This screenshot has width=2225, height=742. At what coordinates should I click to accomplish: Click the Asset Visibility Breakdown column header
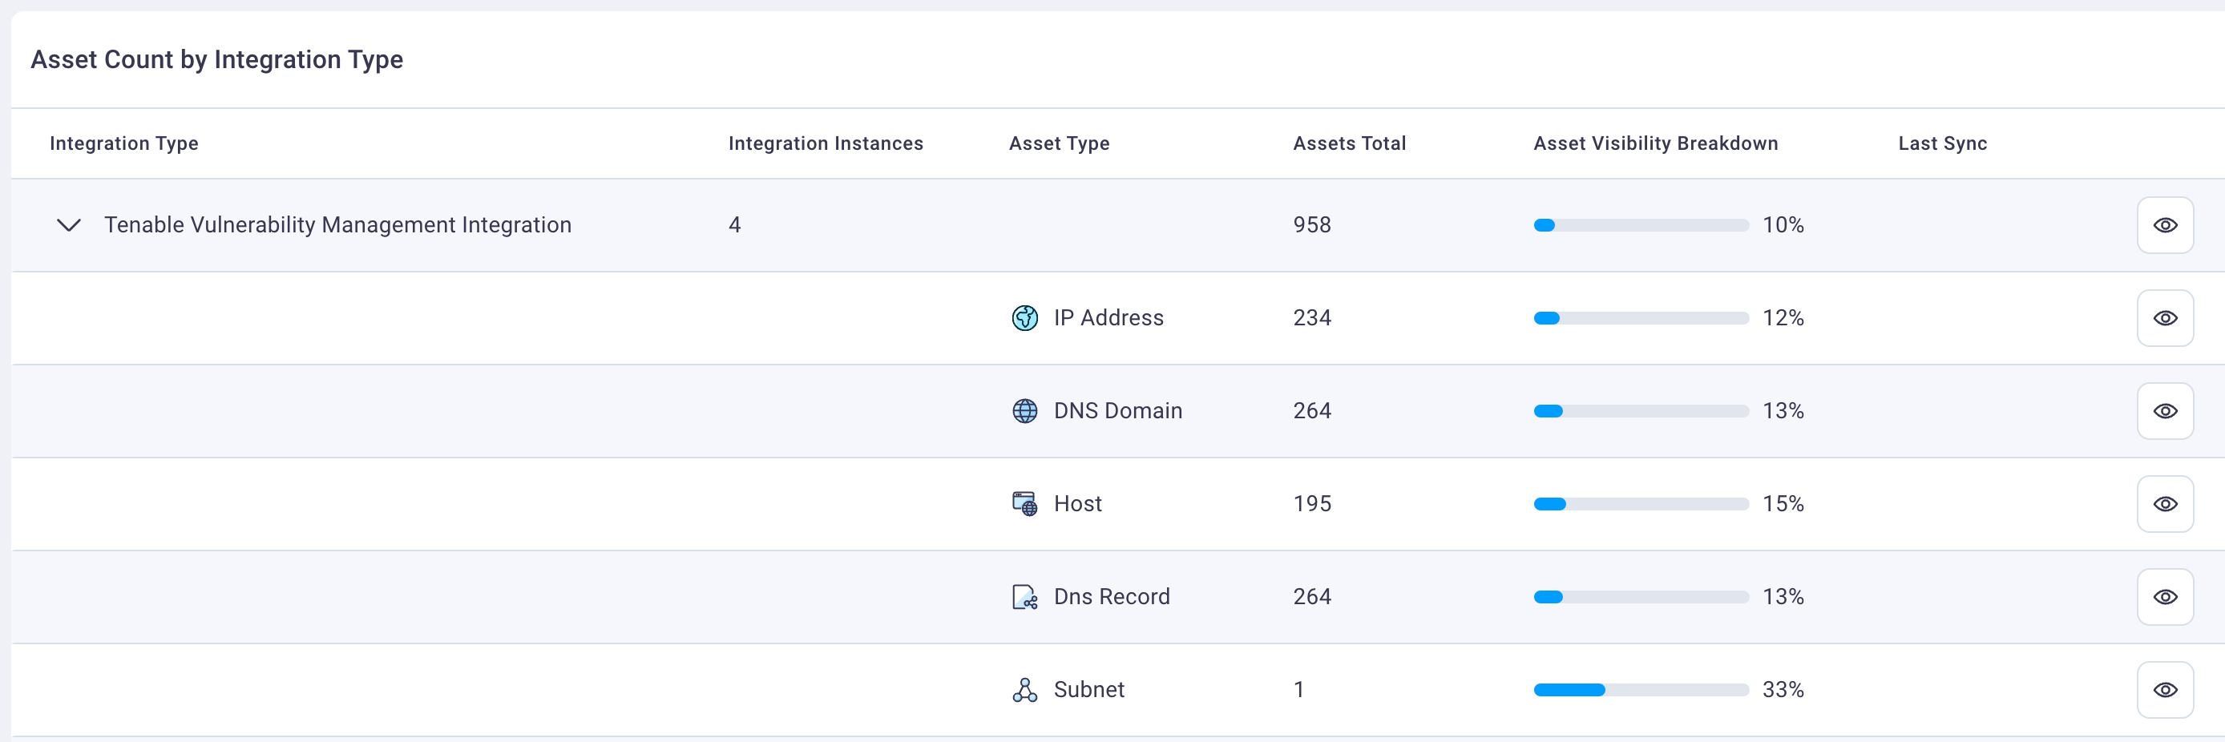[x=1655, y=143]
